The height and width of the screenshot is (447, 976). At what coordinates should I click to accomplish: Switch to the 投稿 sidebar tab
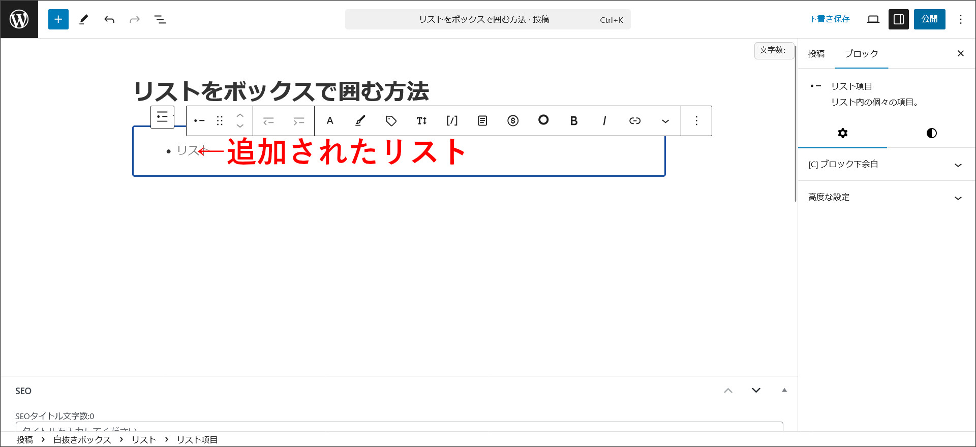816,54
